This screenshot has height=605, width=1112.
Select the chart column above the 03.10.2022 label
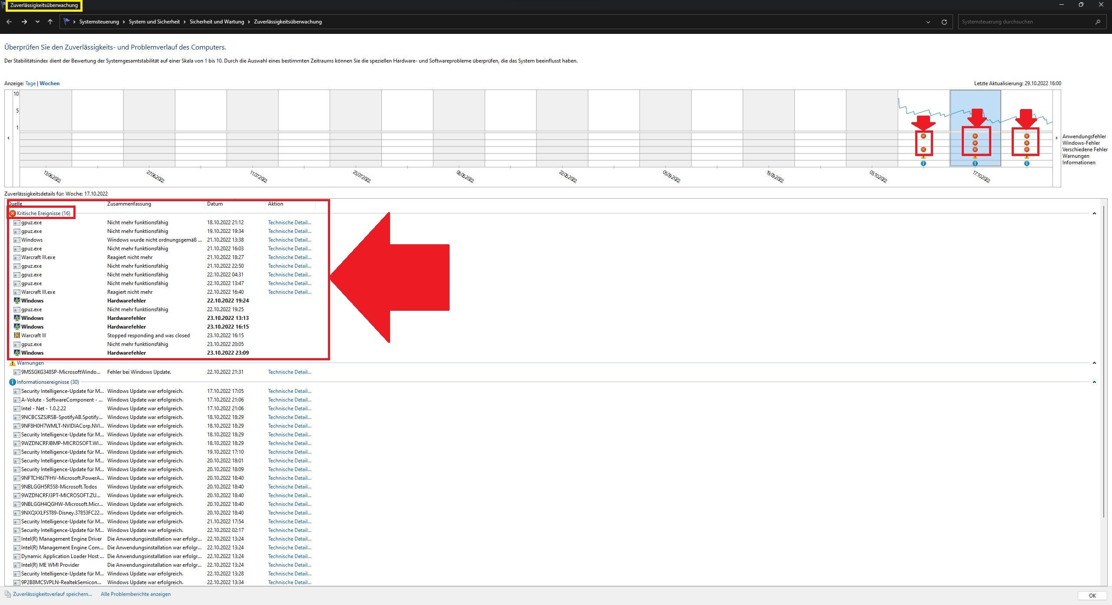[x=872, y=128]
